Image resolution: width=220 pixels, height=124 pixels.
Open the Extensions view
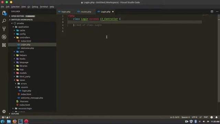pyautogui.click(x=4, y=45)
